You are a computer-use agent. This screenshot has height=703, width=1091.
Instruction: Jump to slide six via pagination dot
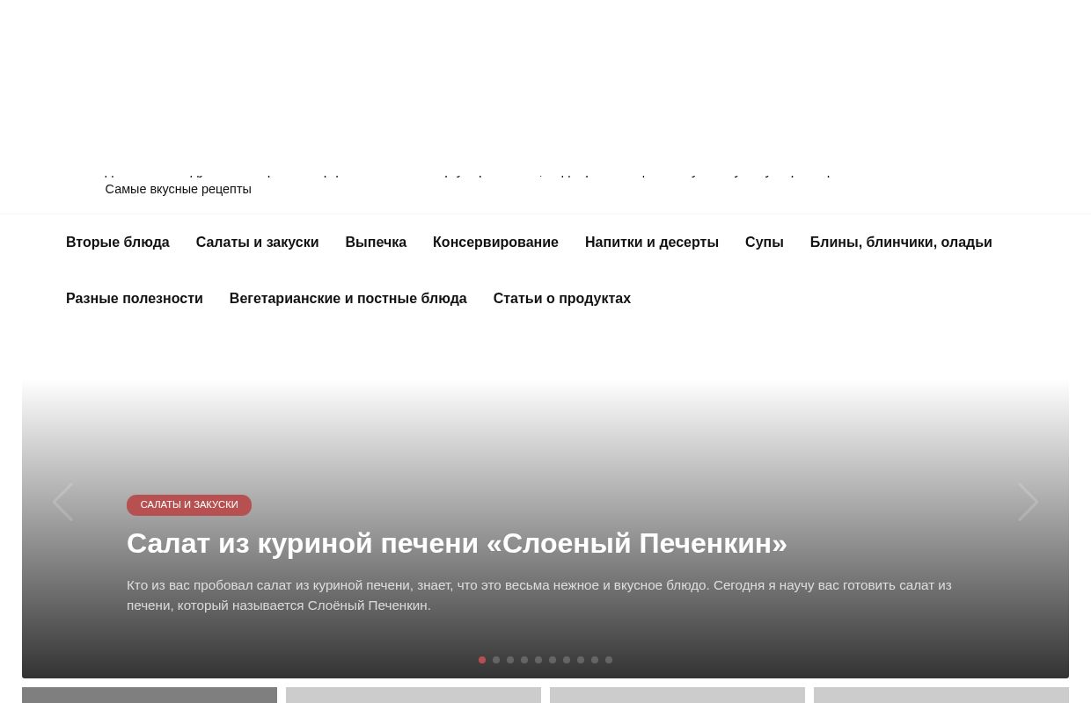point(553,660)
